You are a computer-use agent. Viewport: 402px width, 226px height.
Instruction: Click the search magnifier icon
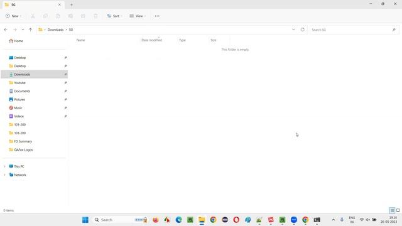[394, 30]
